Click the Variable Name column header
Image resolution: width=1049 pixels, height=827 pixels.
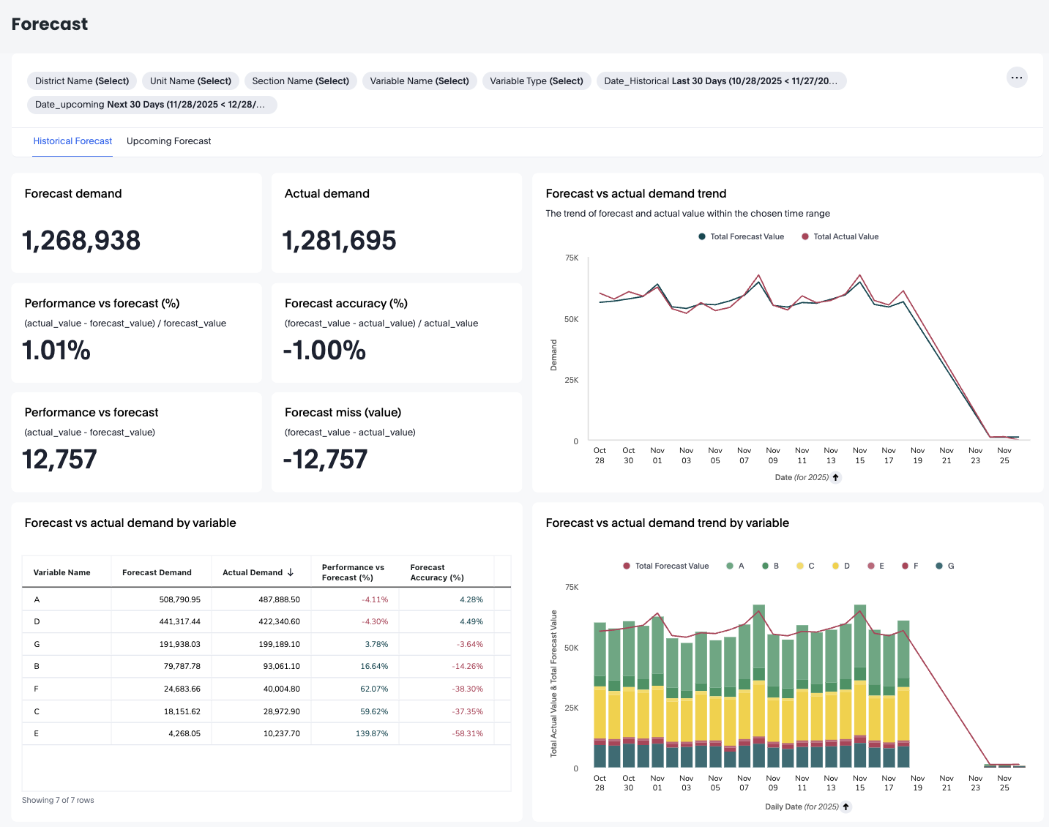62,572
